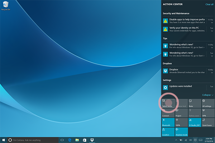
Task: Click Tuesday's Wondering what's new lightbulb icon
Action: pyautogui.click(x=165, y=54)
